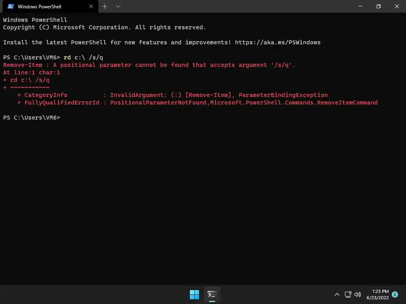
Task: Open a new terminal tab
Action: coord(105,6)
